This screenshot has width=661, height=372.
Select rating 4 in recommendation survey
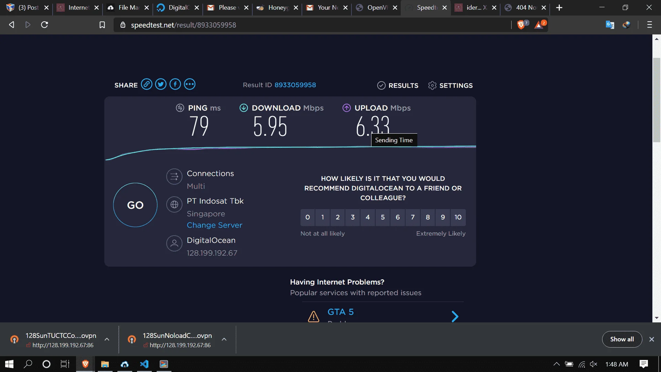[x=368, y=217]
